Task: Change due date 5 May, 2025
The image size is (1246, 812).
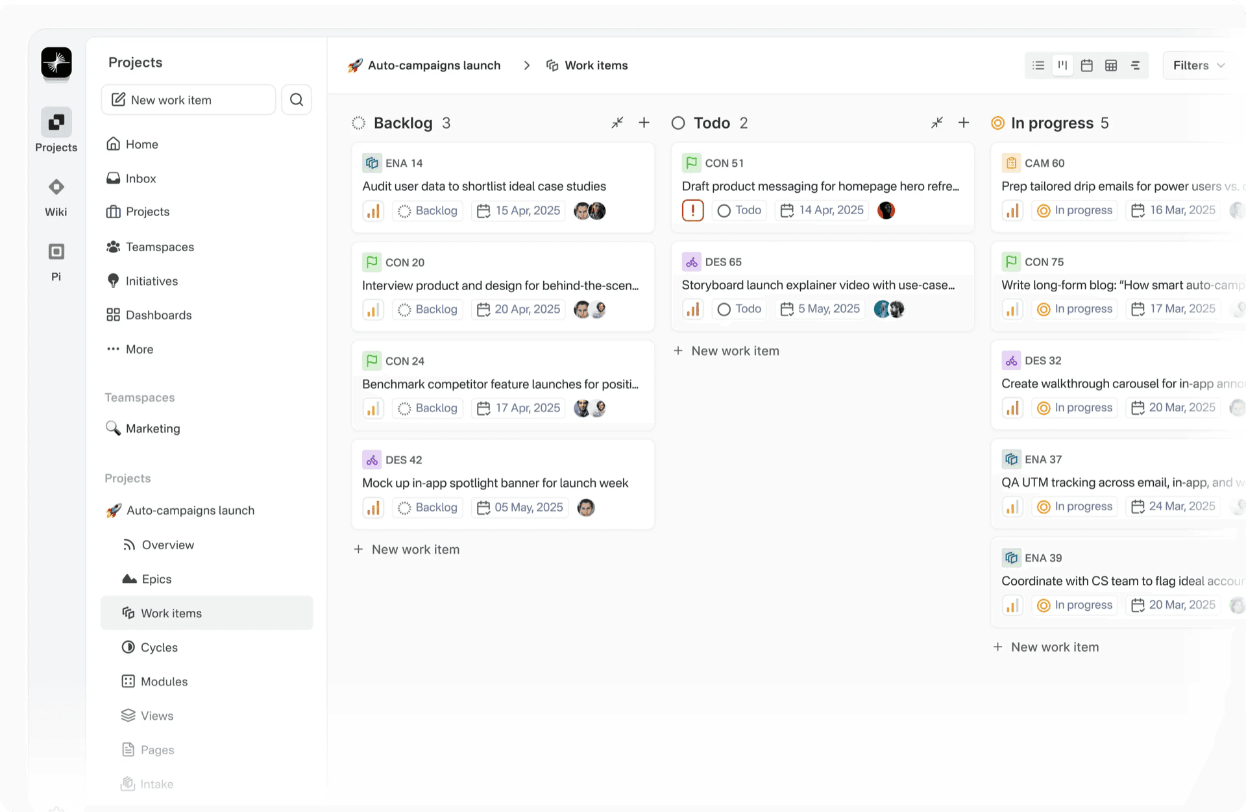Action: tap(820, 309)
